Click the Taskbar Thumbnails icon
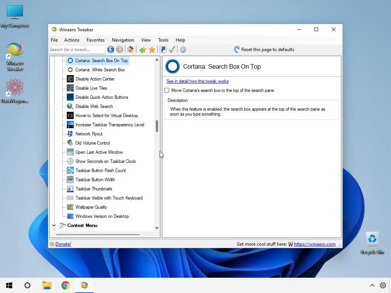Screen dimensions: 391x293 (x=70, y=189)
